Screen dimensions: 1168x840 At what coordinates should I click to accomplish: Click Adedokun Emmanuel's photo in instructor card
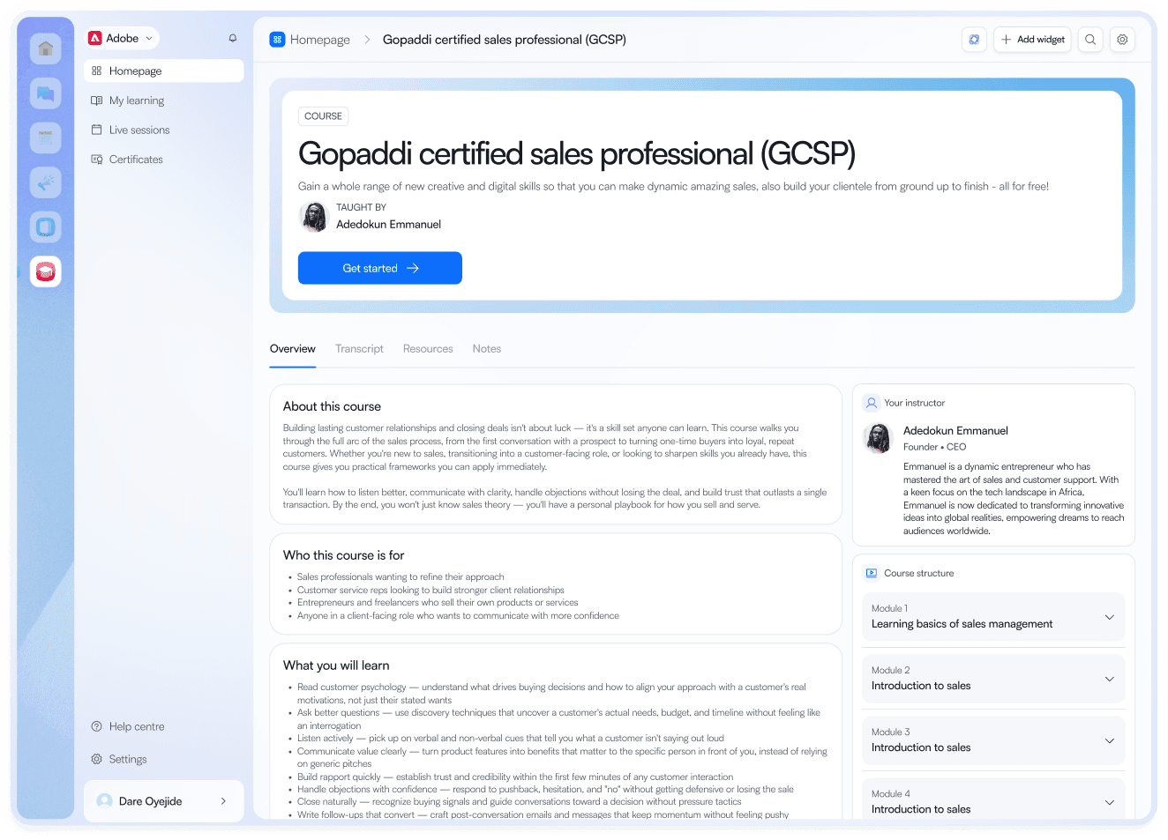(878, 438)
